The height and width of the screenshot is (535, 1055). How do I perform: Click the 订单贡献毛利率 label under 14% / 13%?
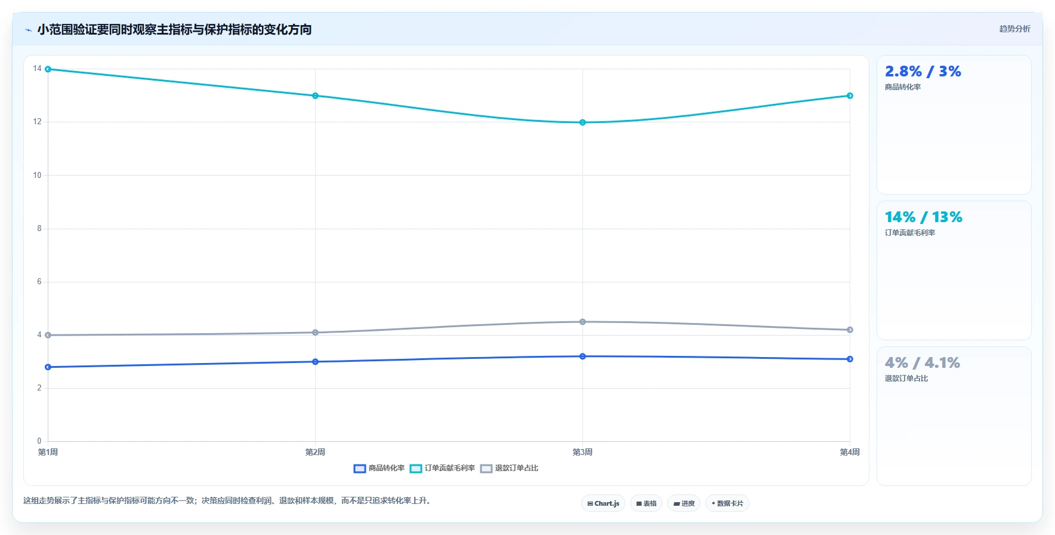click(909, 233)
